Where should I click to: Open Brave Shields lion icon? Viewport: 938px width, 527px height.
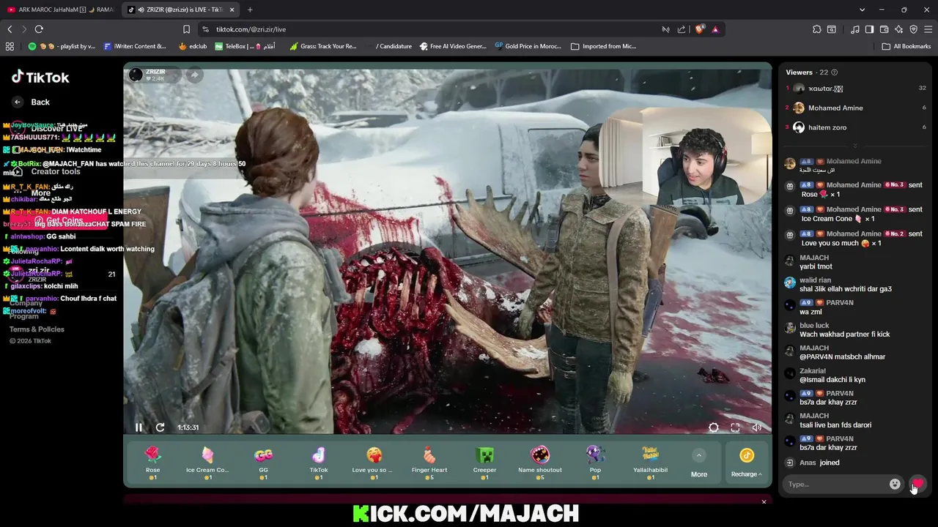pyautogui.click(x=699, y=29)
